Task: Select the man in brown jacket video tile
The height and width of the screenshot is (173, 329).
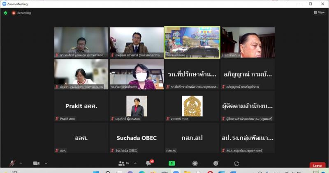Action: [137, 42]
